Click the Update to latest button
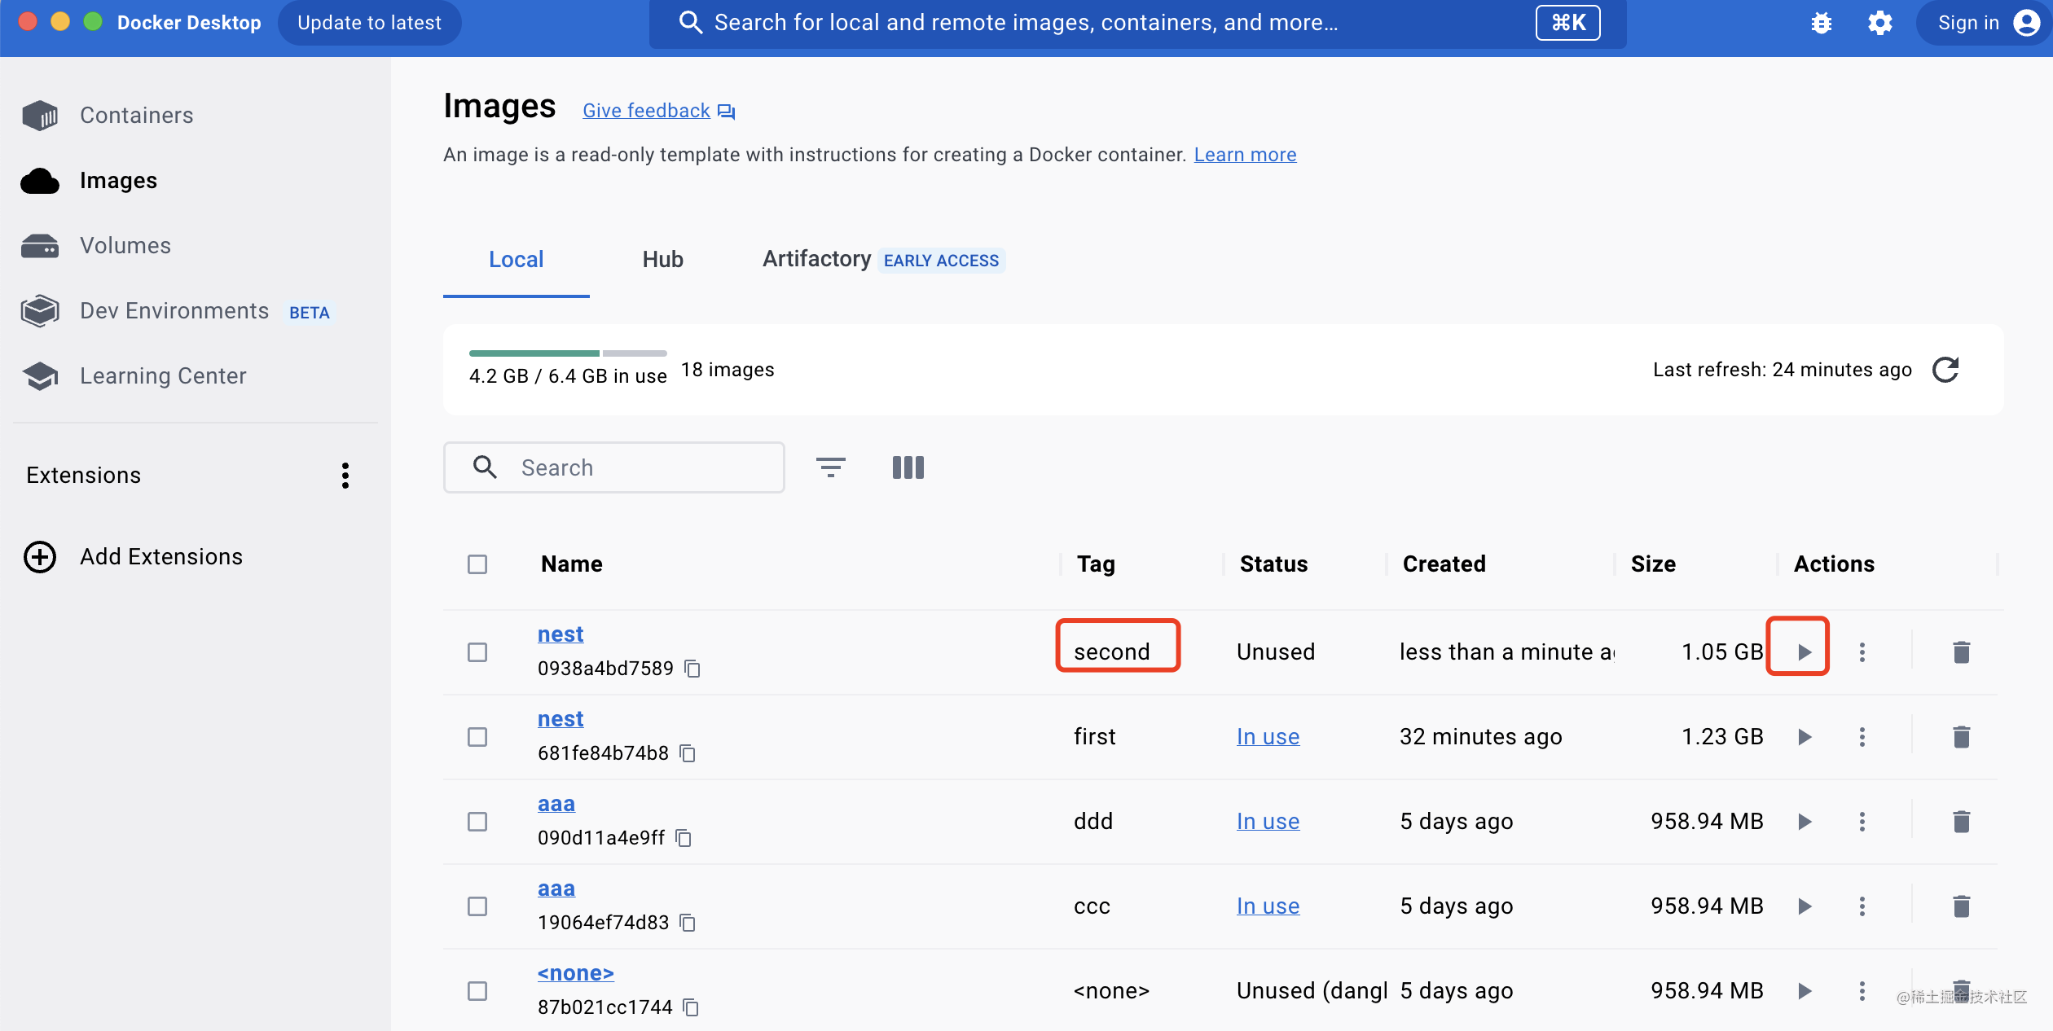The width and height of the screenshot is (2053, 1031). (x=369, y=23)
